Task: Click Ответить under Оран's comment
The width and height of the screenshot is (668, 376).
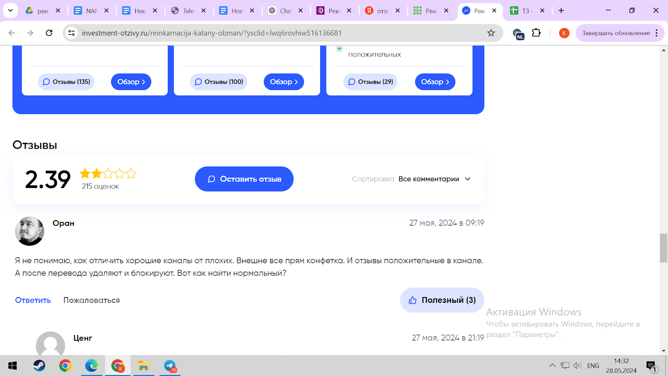Action: 33,300
